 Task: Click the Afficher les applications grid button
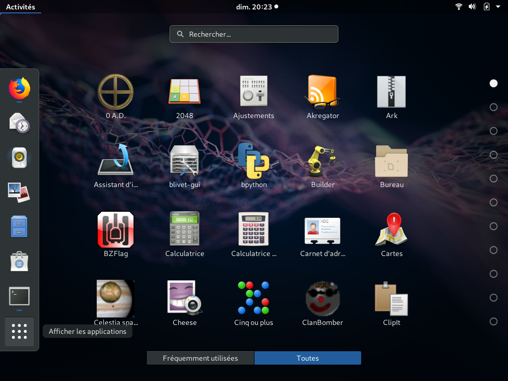point(19,331)
